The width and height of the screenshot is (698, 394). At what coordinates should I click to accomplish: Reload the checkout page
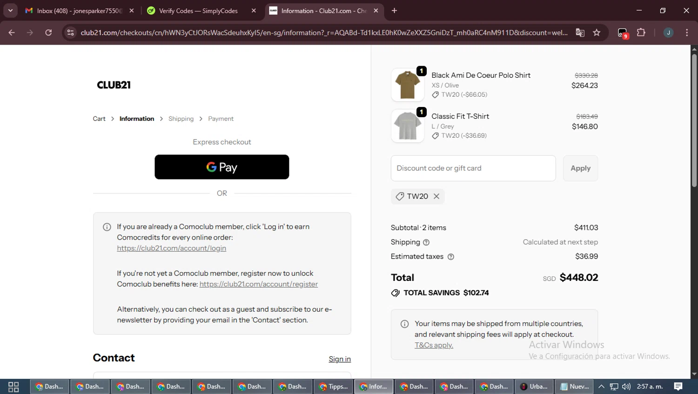(48, 33)
